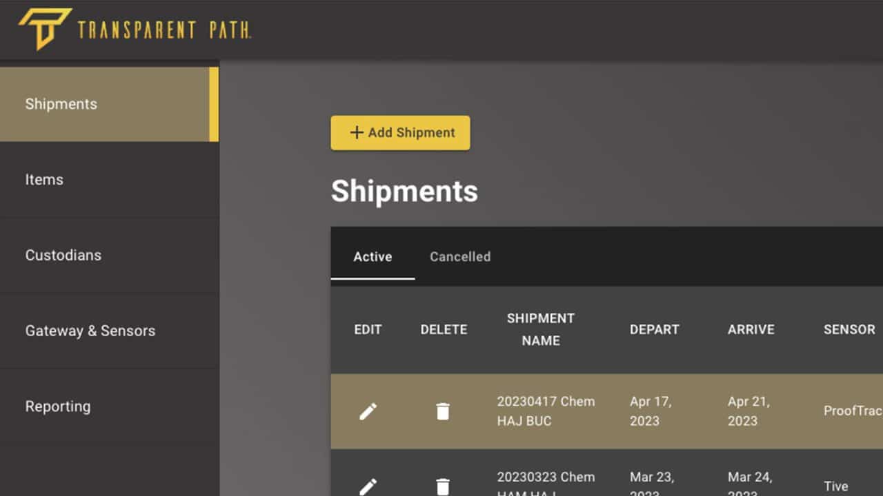
Task: Click the Depart column header
Action: coord(654,329)
